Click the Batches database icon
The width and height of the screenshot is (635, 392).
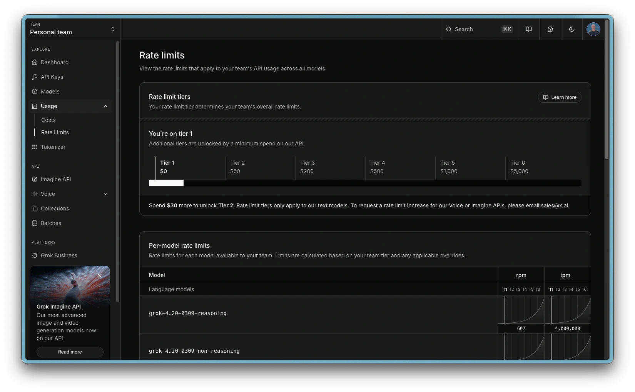click(35, 223)
